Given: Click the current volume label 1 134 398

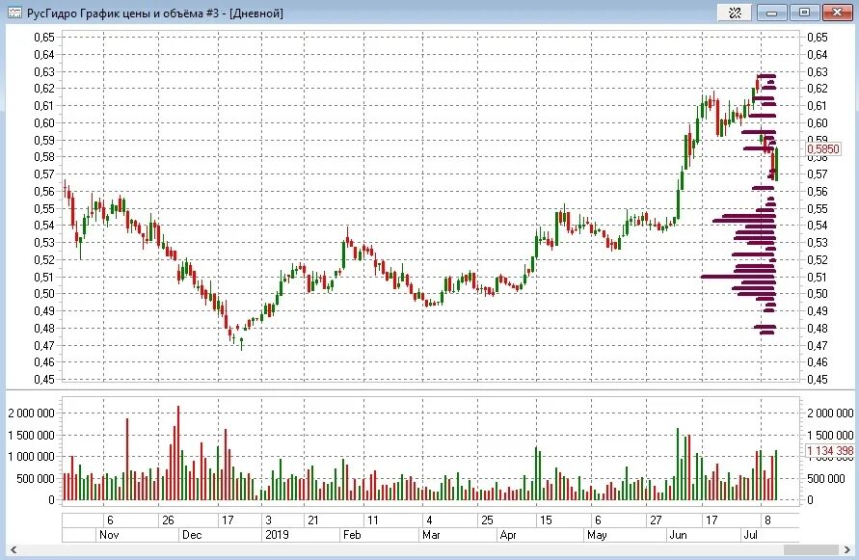Looking at the screenshot, I should tap(829, 450).
